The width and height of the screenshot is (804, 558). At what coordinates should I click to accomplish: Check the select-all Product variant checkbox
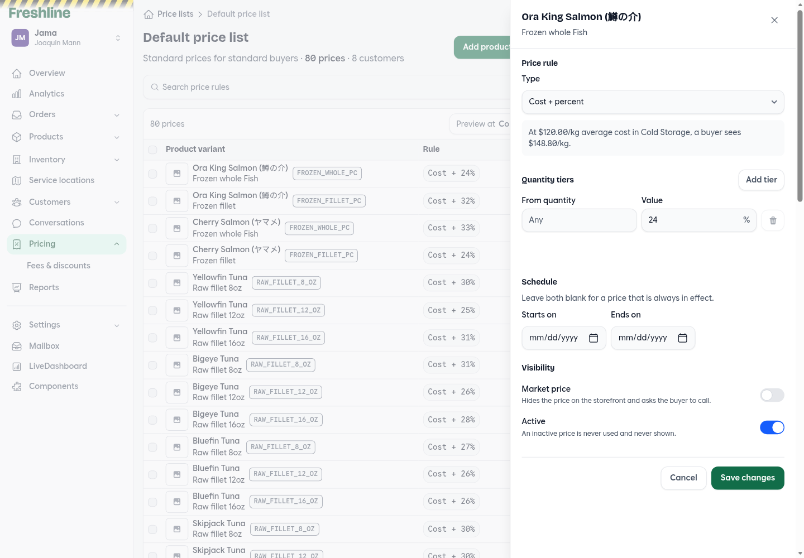(152, 150)
